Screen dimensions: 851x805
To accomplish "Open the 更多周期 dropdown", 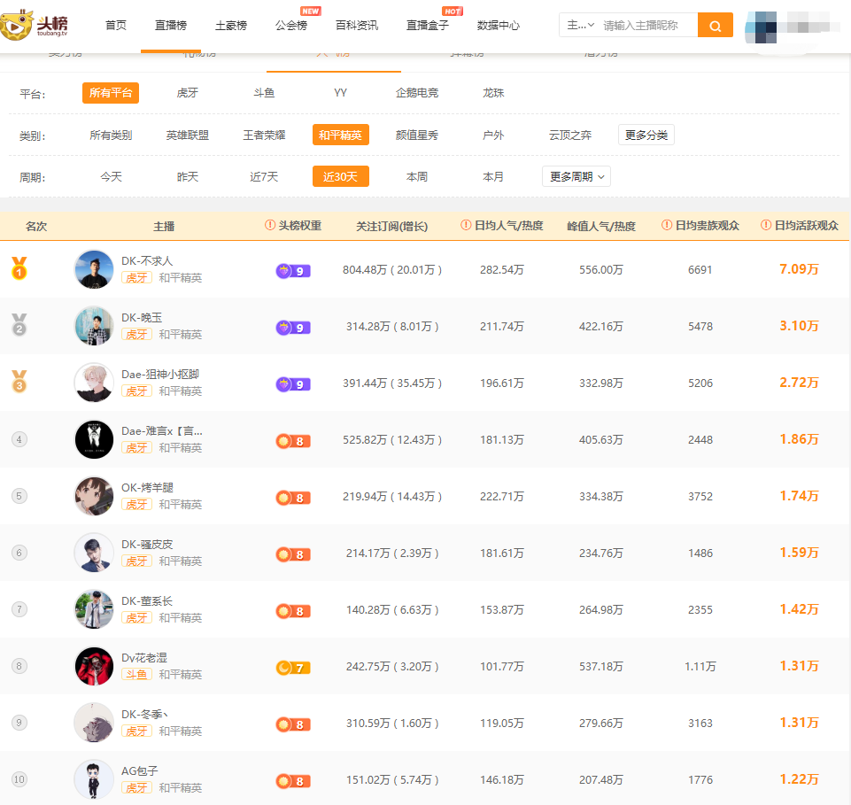I will pos(576,176).
